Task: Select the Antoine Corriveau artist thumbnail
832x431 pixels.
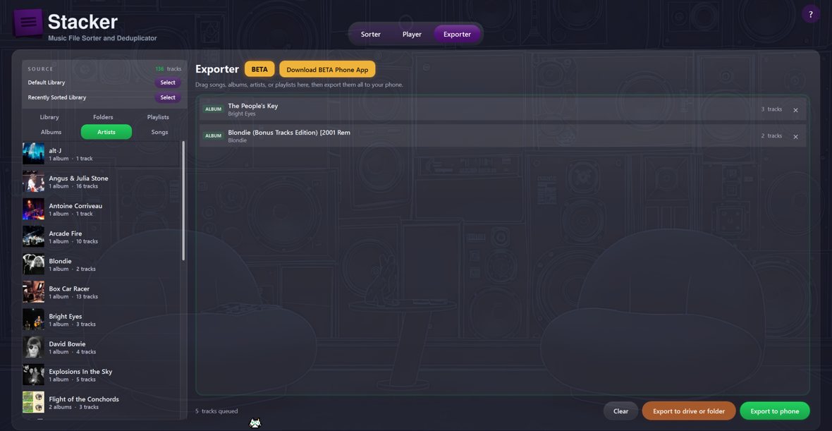Action: (x=33, y=209)
